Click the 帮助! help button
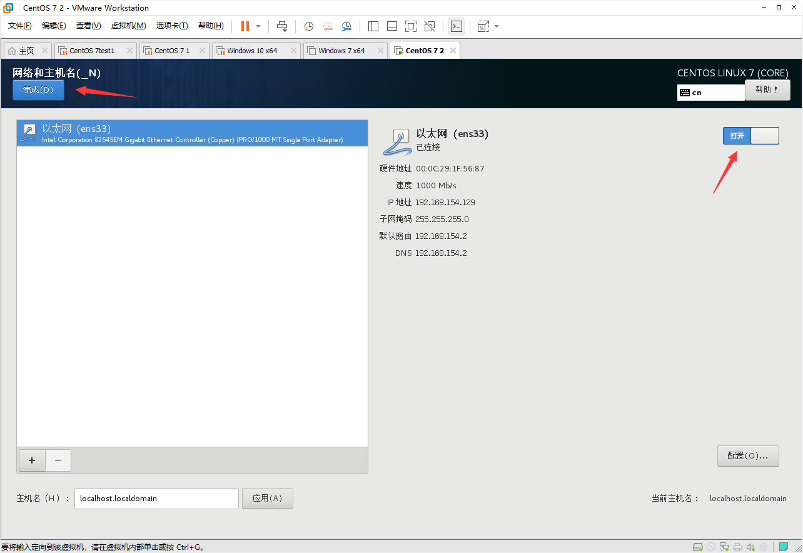Screen dimensions: 803x553 point(767,90)
